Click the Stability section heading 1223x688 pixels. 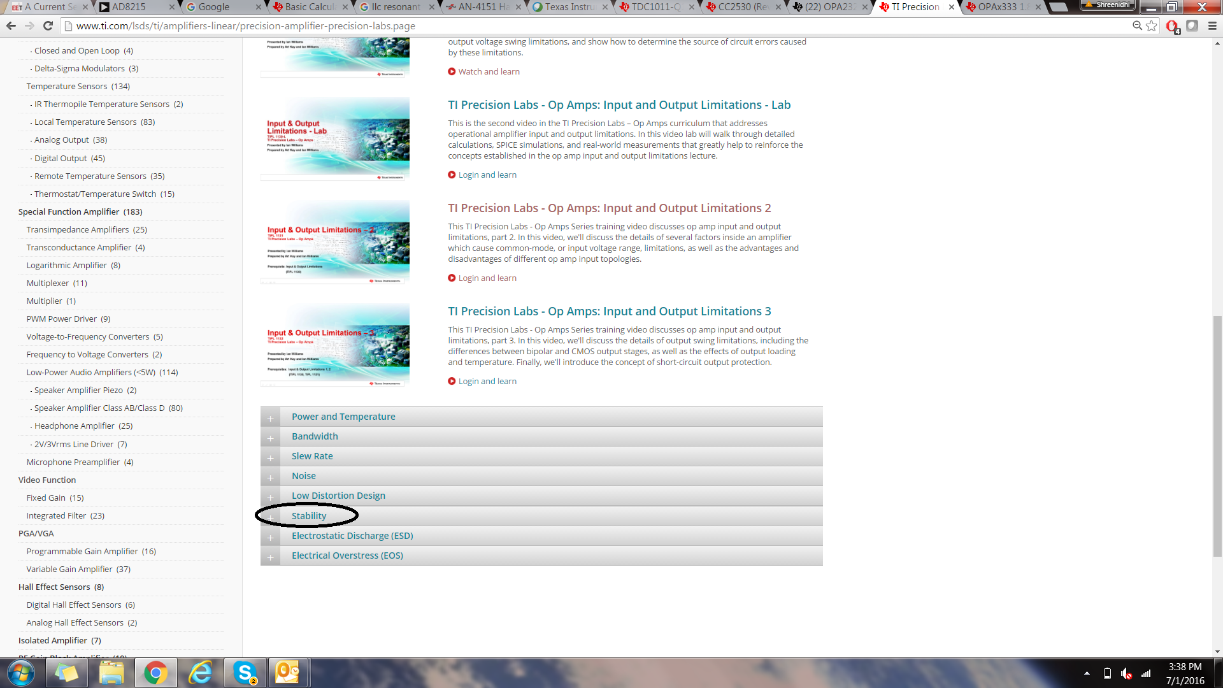pyautogui.click(x=309, y=516)
